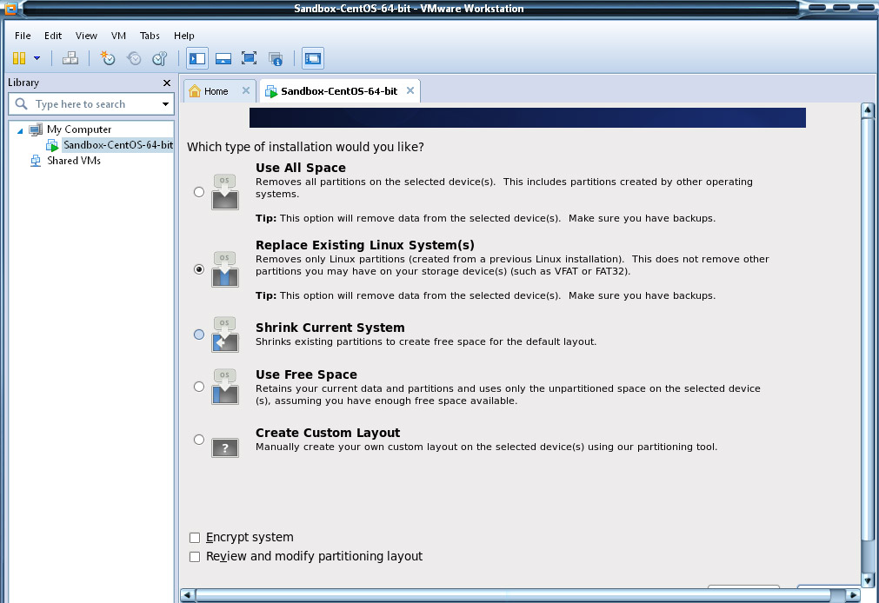The image size is (879, 603).
Task: Collapse the My Computer tree node
Action: (20, 130)
